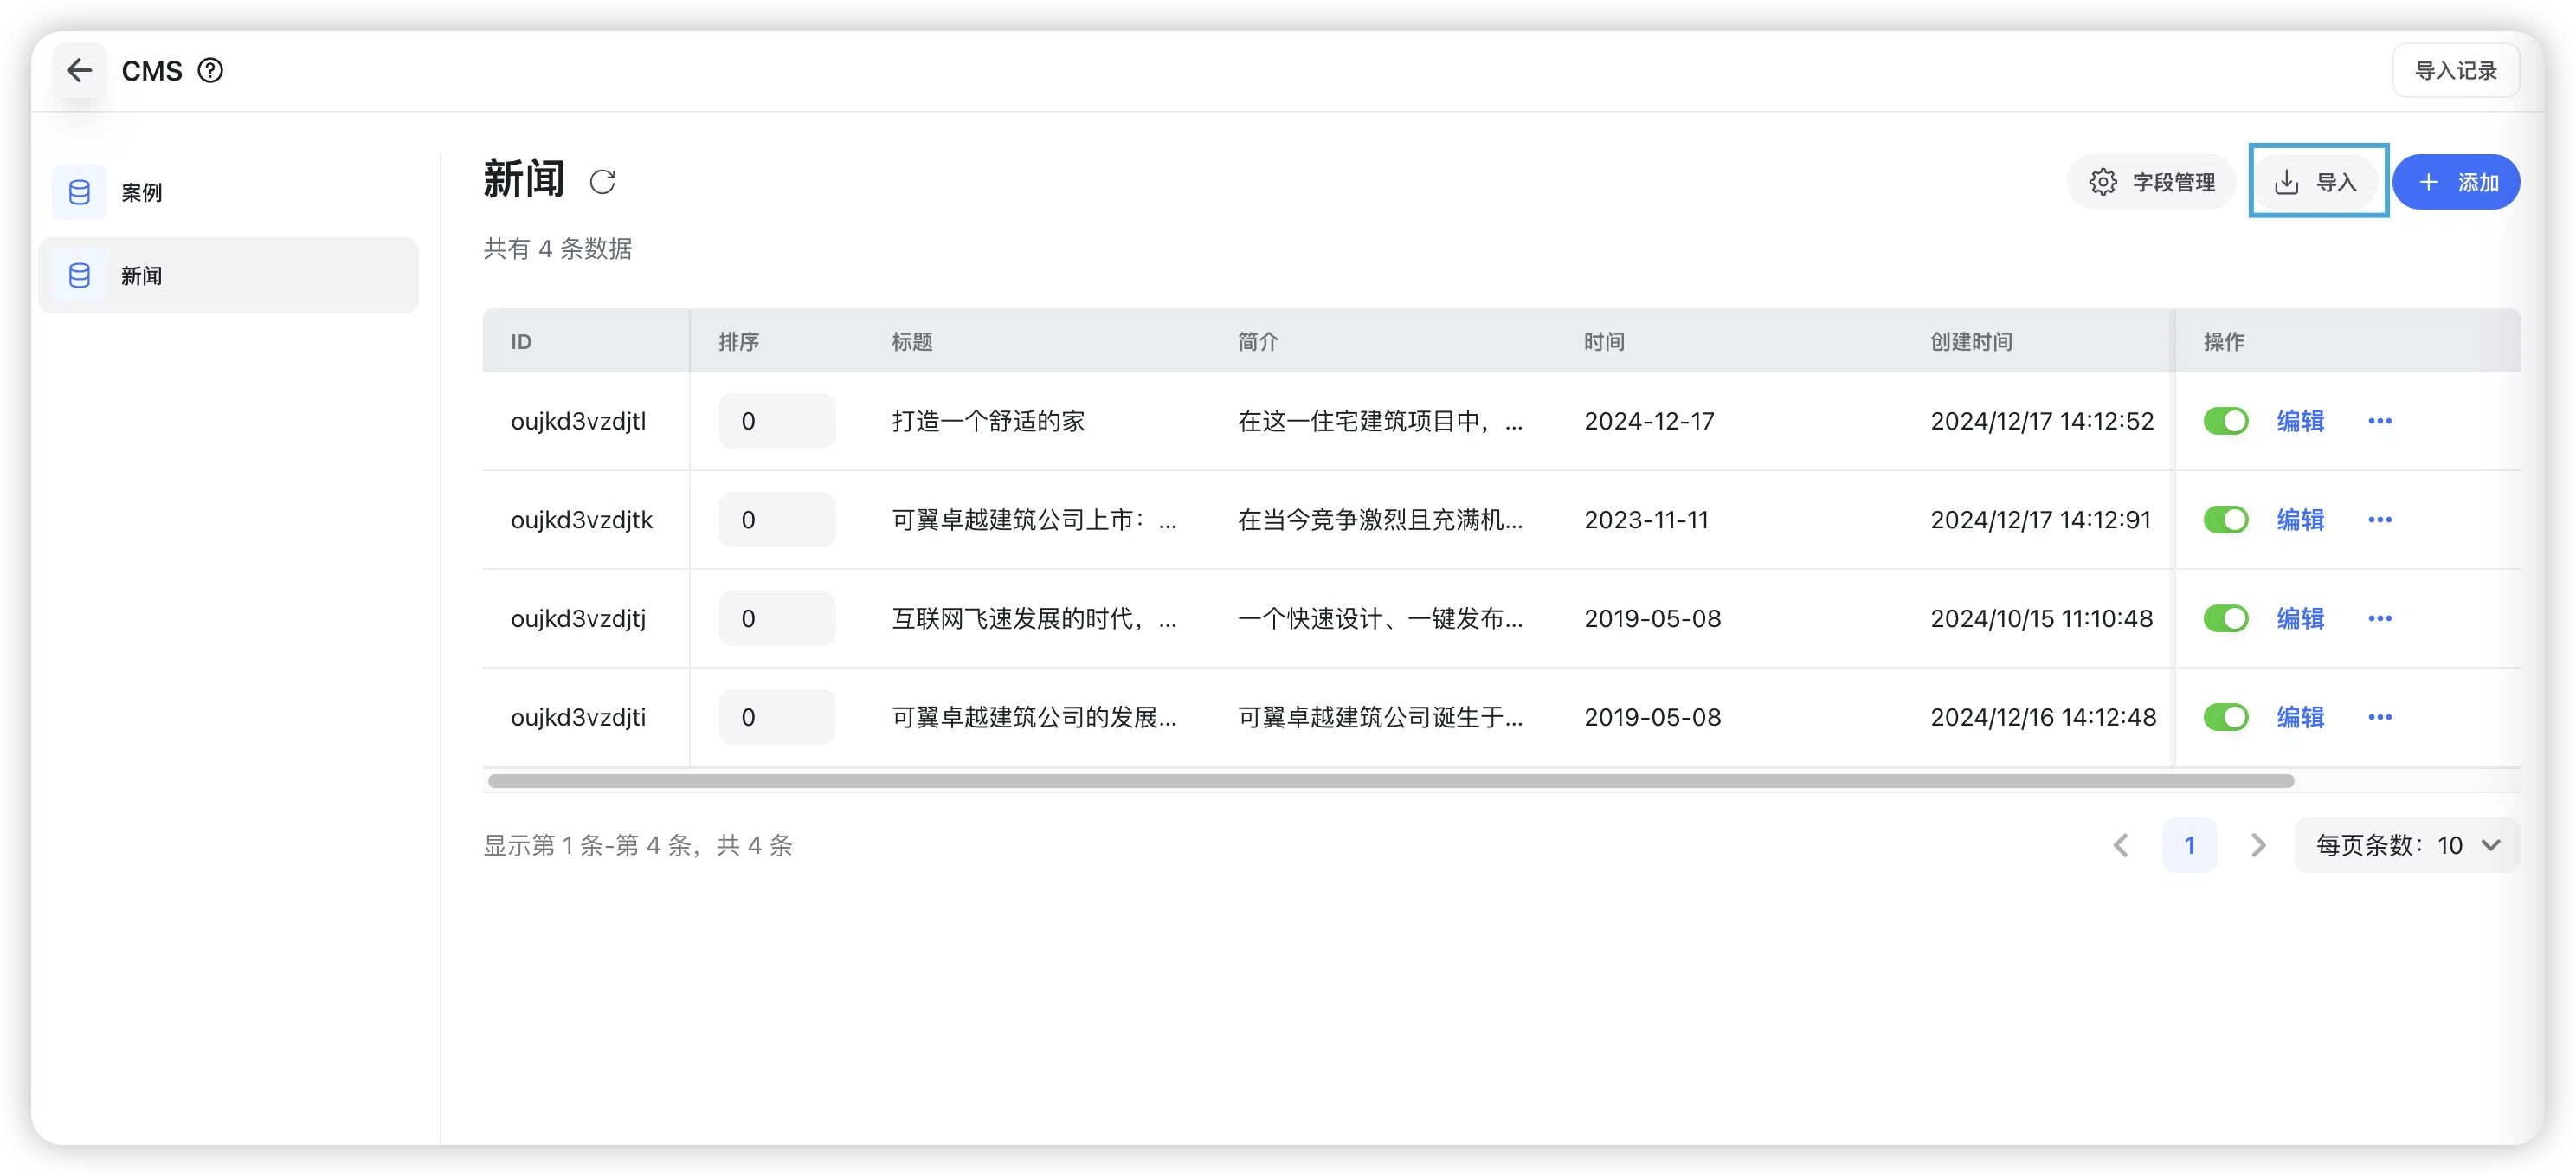This screenshot has width=2576, height=1176.
Task: Disable the toggle for row oujkd3vzdjtl
Action: click(x=2226, y=420)
